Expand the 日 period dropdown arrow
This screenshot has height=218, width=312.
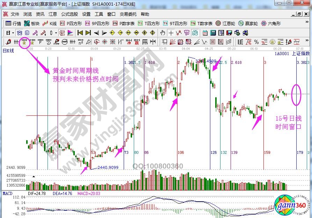(x=13, y=33)
